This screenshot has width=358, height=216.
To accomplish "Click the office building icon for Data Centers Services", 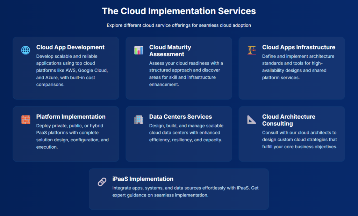I will pyautogui.click(x=138, y=119).
